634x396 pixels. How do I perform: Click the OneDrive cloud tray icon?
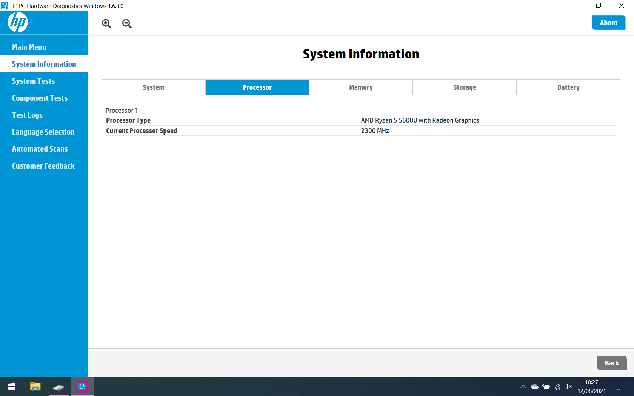pos(534,387)
